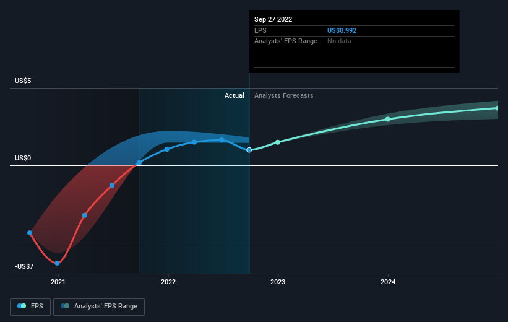Select the highlighted Sep 27 2022 data point
Screen dimensions: 508x322
[x=249, y=150]
